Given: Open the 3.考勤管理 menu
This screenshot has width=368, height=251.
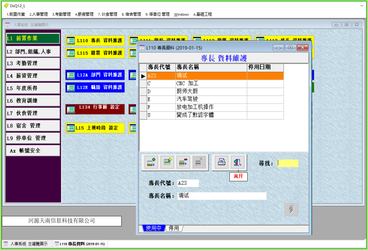Looking at the screenshot, I should [x=61, y=14].
